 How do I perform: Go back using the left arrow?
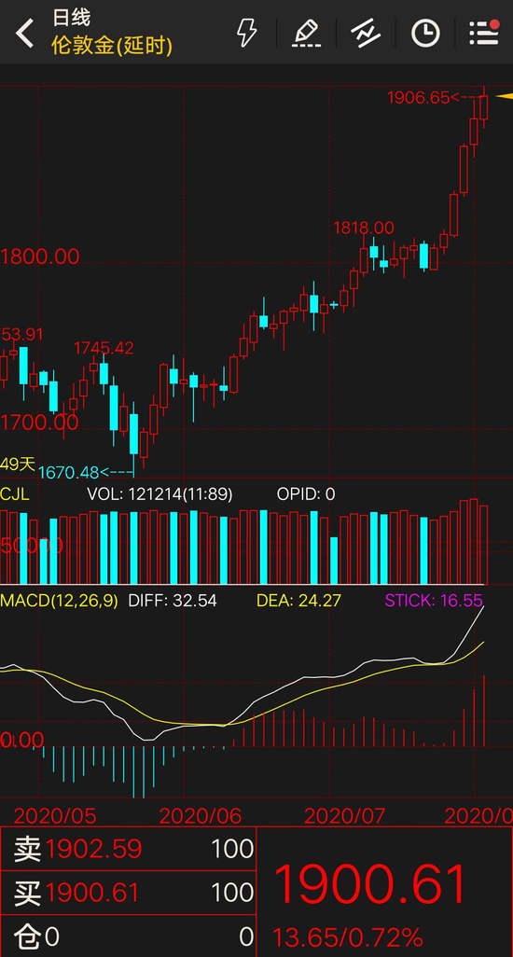(24, 33)
